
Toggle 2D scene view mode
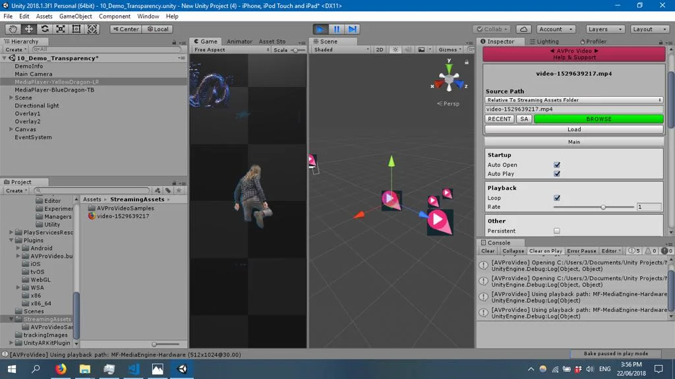coord(379,49)
